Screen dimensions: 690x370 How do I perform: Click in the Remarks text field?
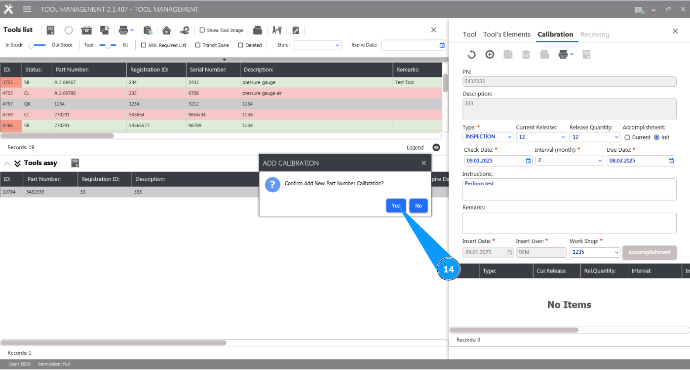[x=569, y=223]
